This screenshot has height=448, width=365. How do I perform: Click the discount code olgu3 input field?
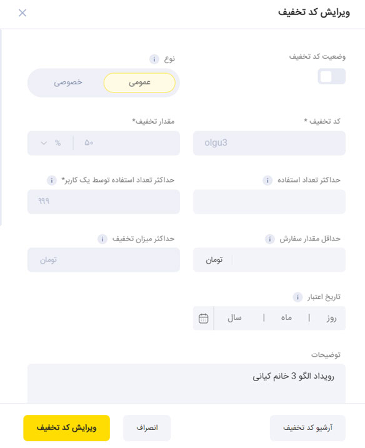[269, 143]
